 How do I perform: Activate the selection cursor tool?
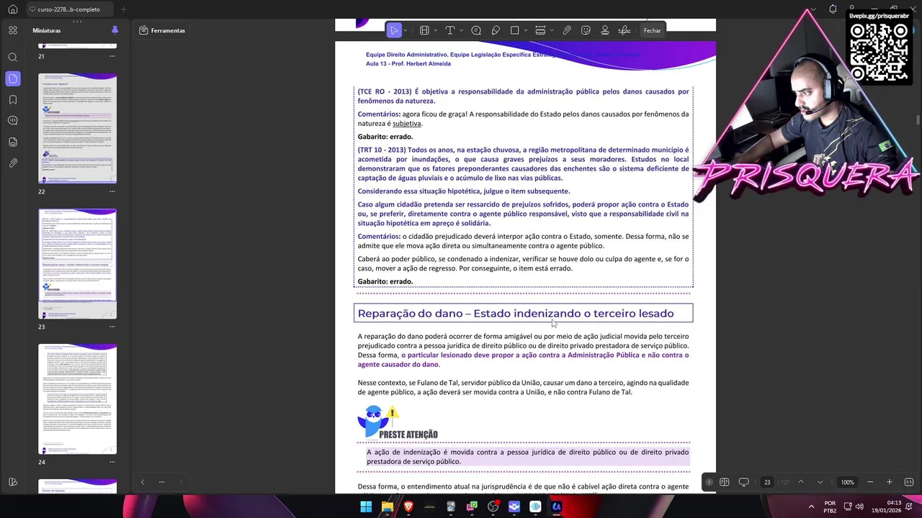tap(394, 30)
